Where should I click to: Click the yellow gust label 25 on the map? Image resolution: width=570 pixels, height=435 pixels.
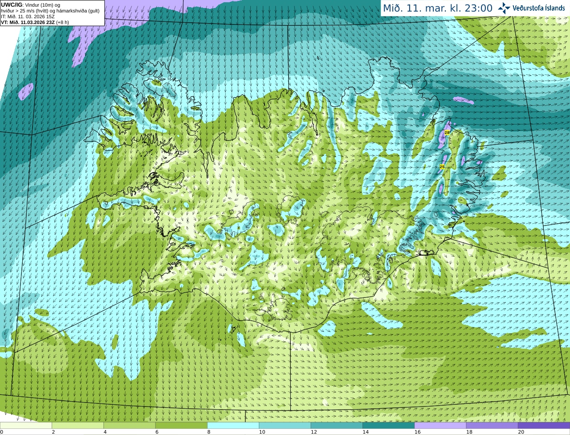tap(442, 167)
